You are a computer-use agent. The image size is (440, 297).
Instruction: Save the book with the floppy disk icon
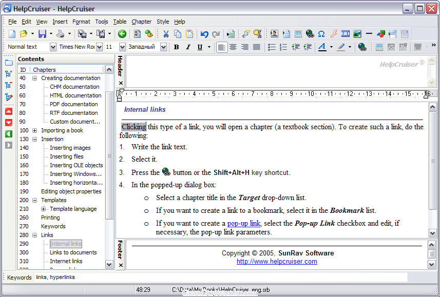pyautogui.click(x=43, y=34)
